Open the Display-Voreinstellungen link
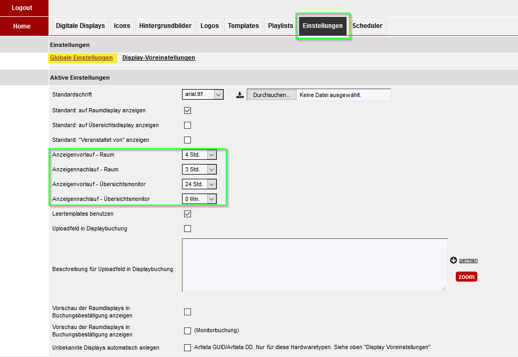 pyautogui.click(x=159, y=58)
